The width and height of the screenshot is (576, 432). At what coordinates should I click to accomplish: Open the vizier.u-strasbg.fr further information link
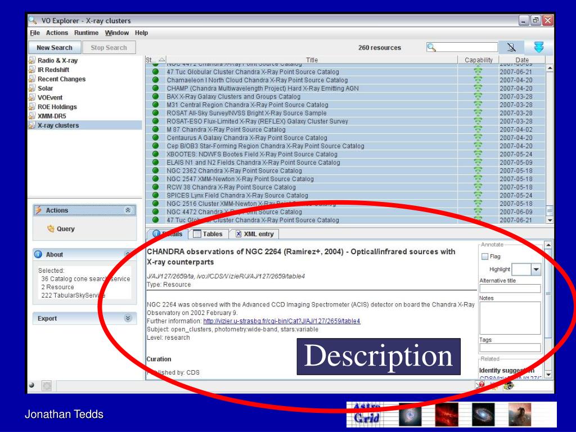click(282, 321)
